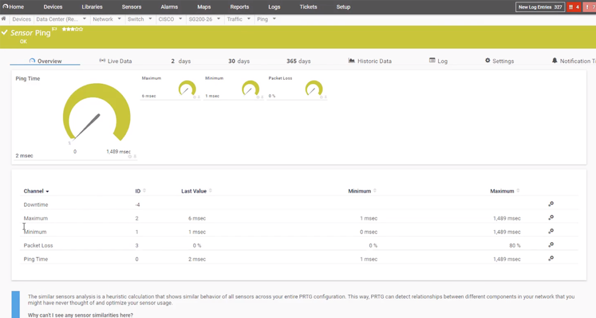The width and height of the screenshot is (596, 318).
Task: Click the flag icon next to Sensor Ping
Action: 55,29
